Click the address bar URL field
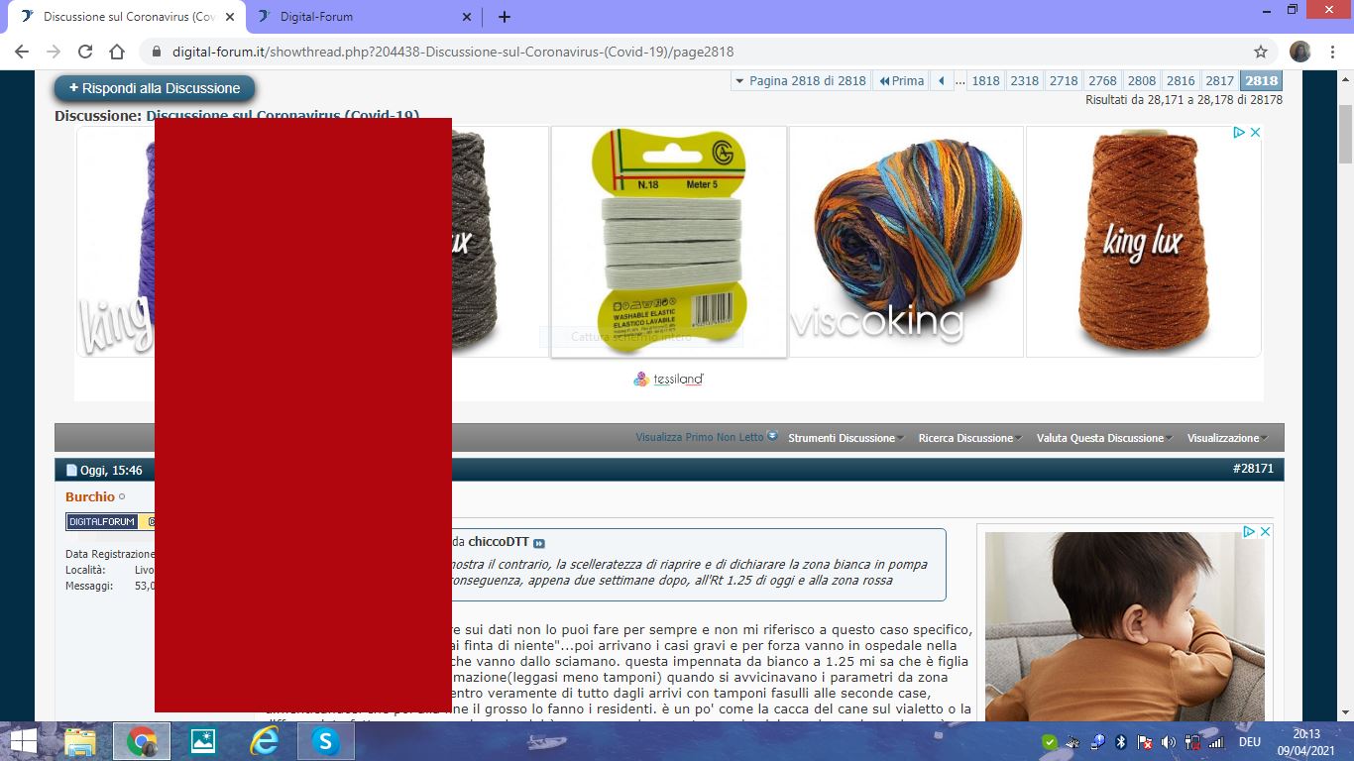The image size is (1354, 761). (694, 52)
